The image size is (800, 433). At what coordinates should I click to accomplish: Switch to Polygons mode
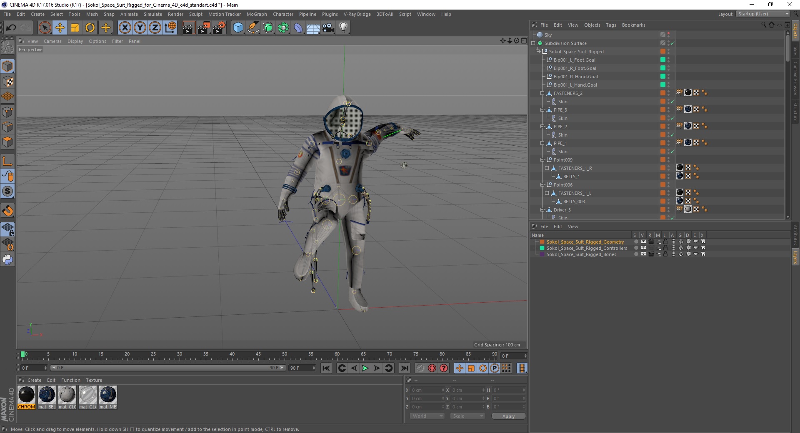click(x=7, y=142)
